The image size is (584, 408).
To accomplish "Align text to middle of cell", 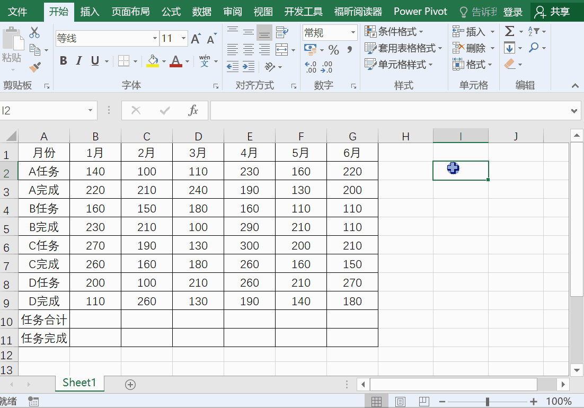I will pos(249,32).
